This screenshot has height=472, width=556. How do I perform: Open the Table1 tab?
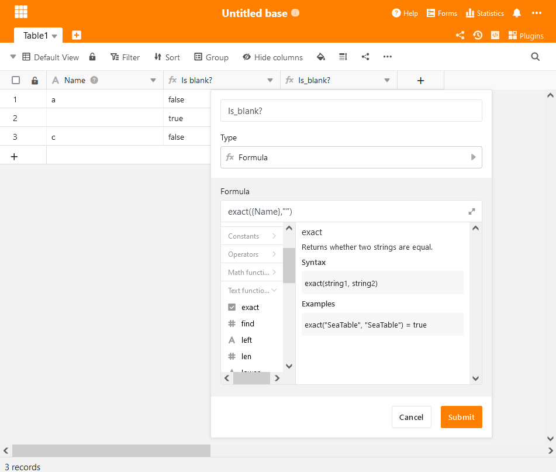(x=35, y=36)
